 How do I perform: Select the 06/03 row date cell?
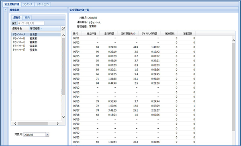(76, 47)
